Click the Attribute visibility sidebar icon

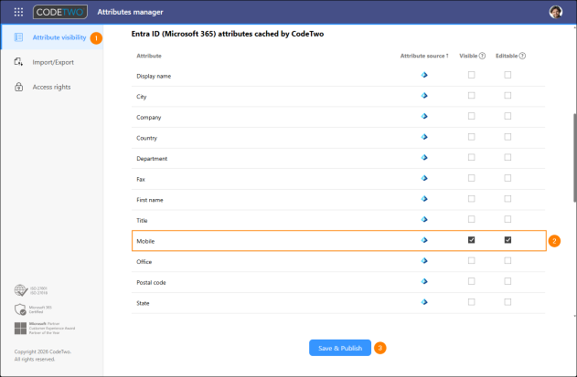pyautogui.click(x=18, y=37)
